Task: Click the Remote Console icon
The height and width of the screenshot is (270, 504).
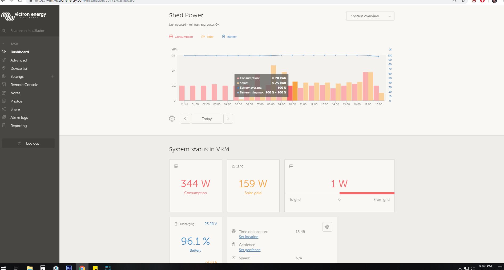Action: tap(4, 84)
